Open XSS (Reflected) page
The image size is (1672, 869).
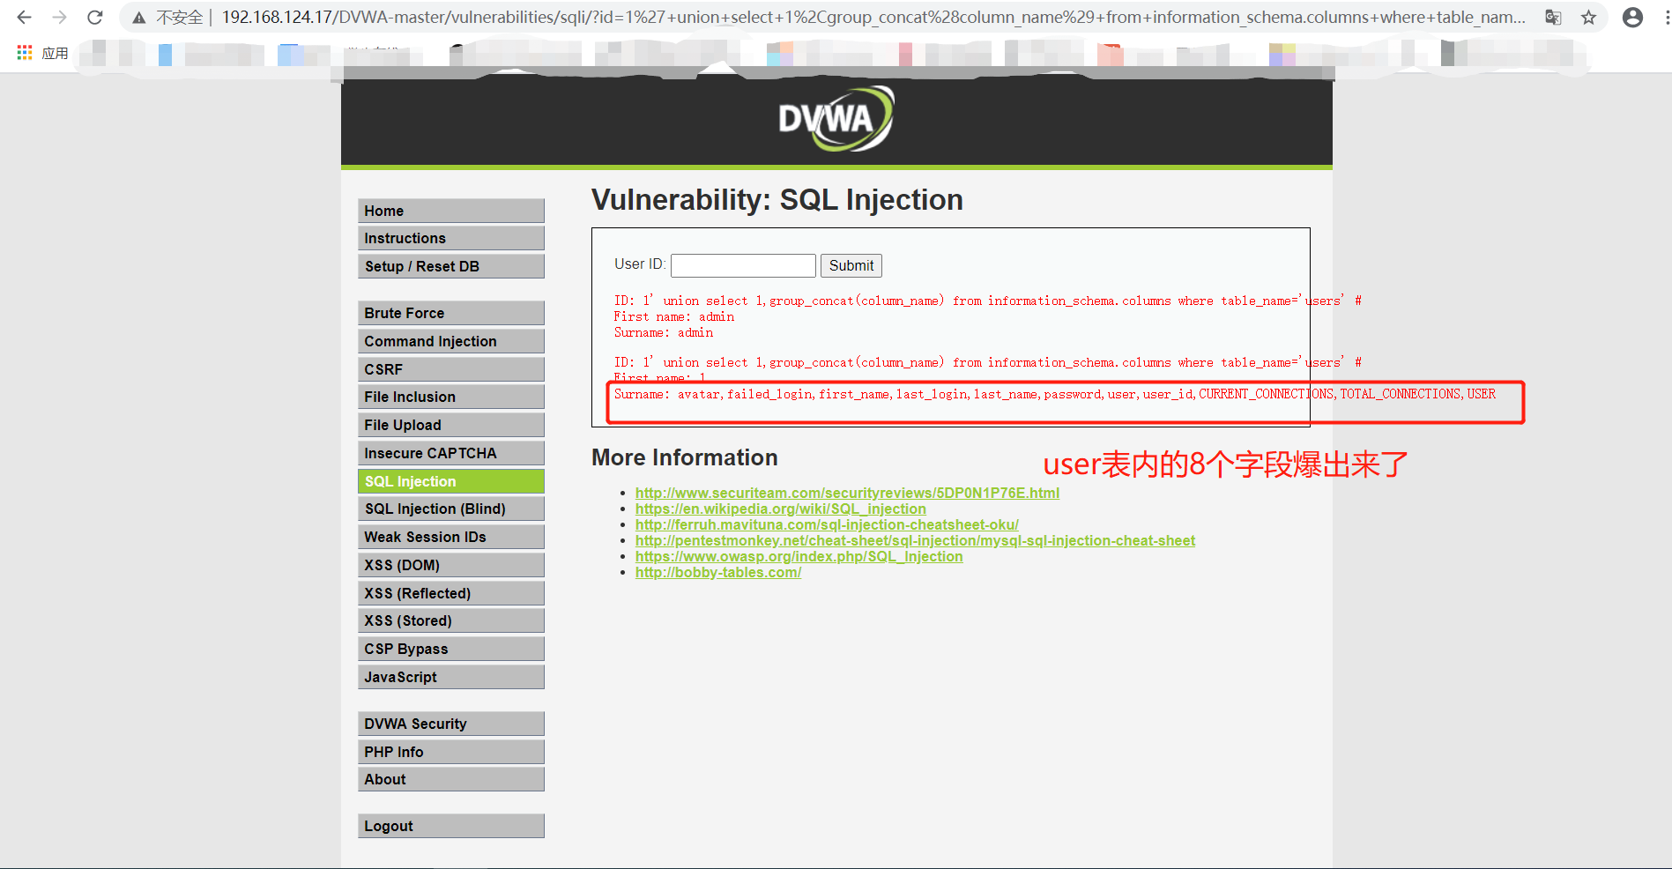coord(451,593)
